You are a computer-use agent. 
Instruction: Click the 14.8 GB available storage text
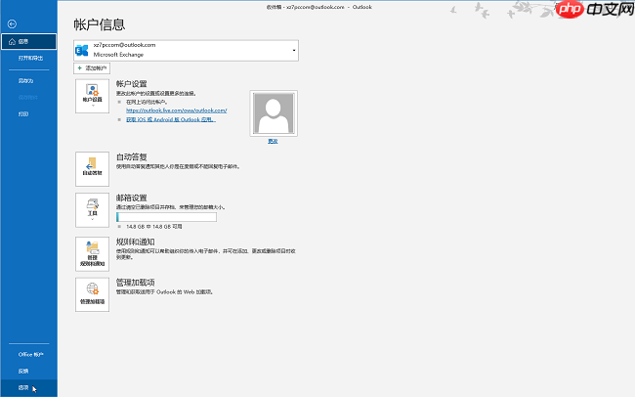(x=154, y=227)
